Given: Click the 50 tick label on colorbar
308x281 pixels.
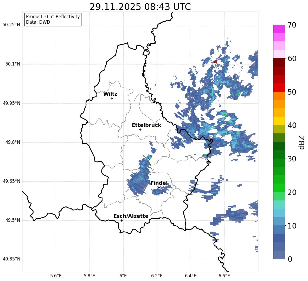Looking at the screenshot, I should point(292,92).
